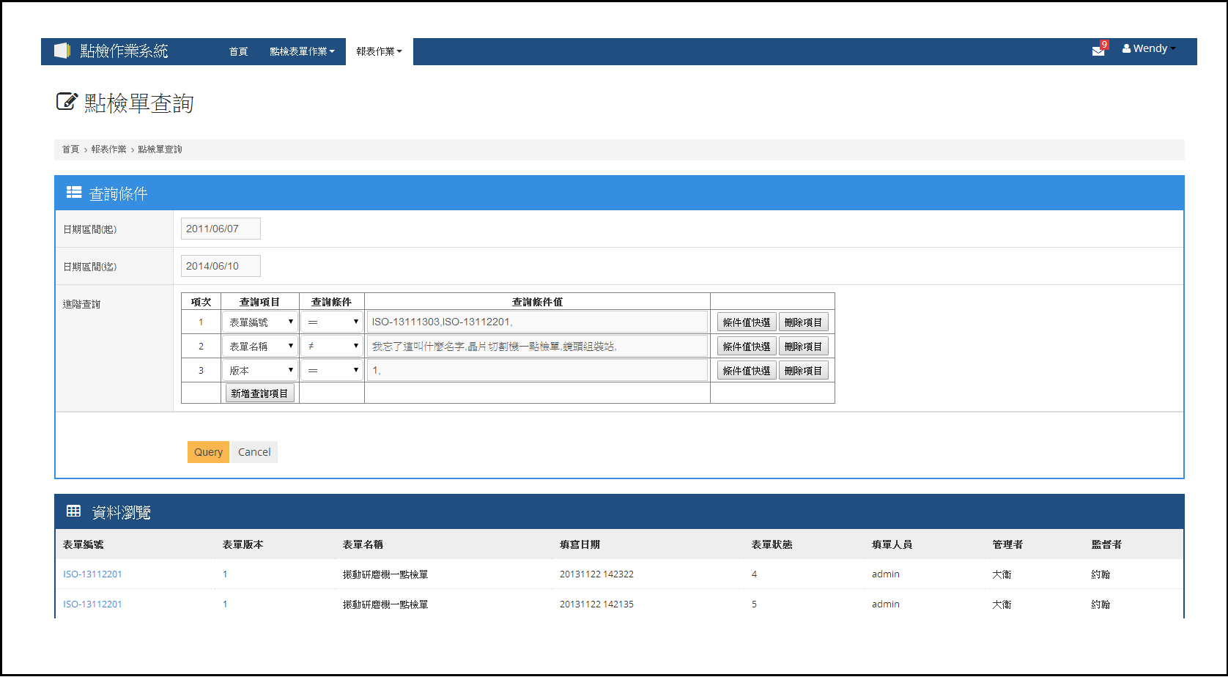Open the 表單編號 query item dropdown in row 1

coord(259,321)
